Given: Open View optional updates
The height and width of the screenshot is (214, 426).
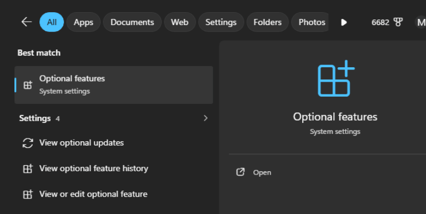Looking at the screenshot, I should point(82,143).
